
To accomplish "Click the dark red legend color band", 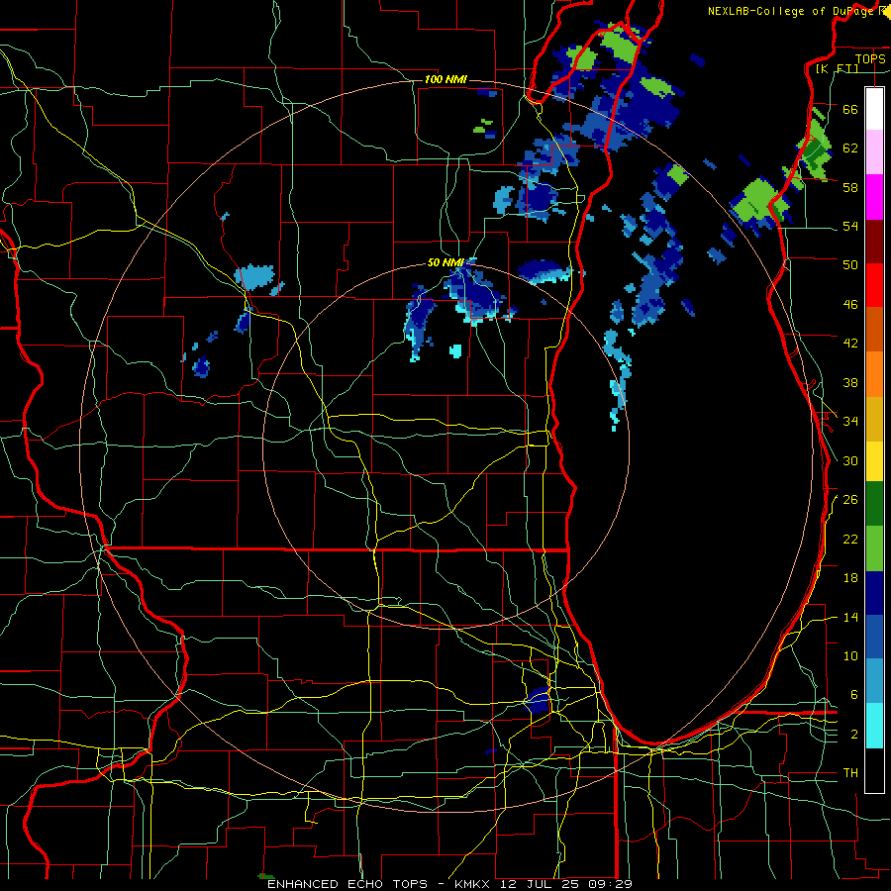I will tap(874, 241).
